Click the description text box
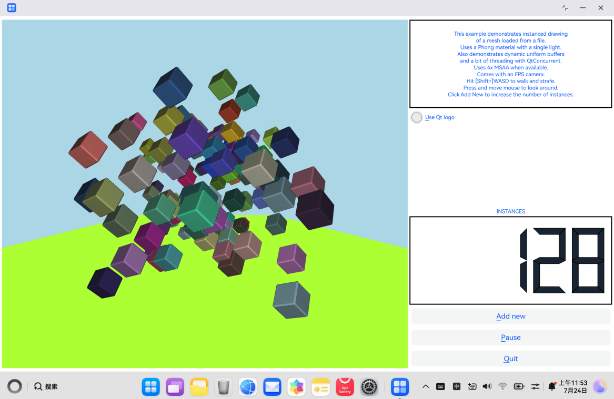Viewport: 614px width, 399px height. tap(511, 64)
